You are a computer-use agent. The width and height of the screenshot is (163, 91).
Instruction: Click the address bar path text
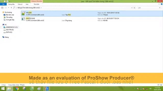pos(29,8)
